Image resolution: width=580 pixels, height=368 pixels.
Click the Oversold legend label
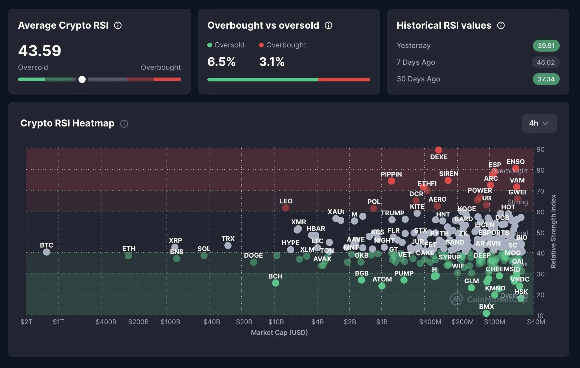coord(226,45)
